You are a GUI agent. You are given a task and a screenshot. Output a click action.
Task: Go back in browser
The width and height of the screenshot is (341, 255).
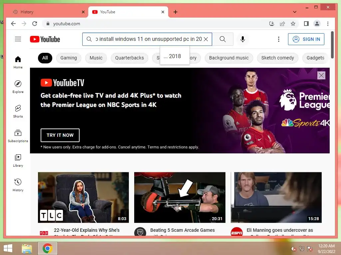coord(13,24)
